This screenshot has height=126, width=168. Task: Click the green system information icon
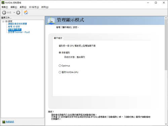[4, 122]
